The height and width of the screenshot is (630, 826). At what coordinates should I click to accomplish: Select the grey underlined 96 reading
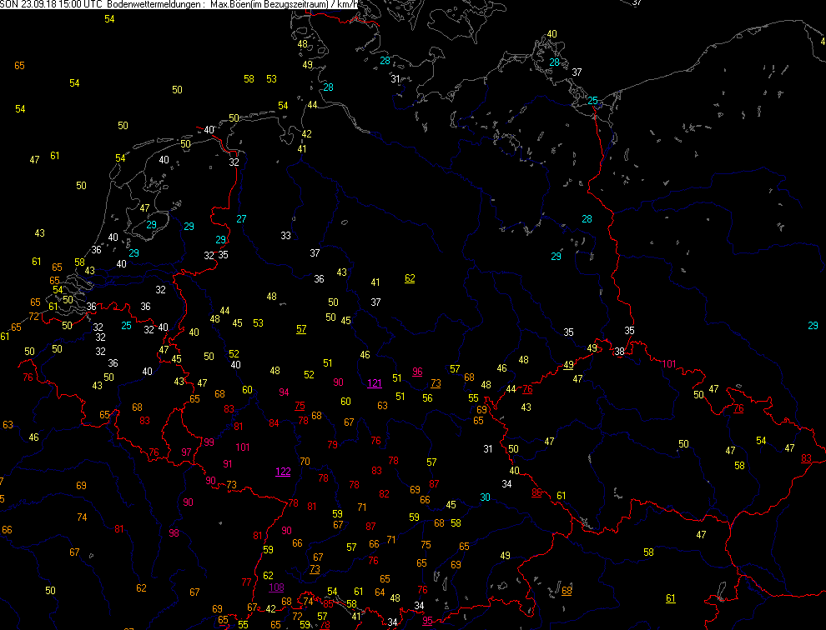tap(417, 372)
